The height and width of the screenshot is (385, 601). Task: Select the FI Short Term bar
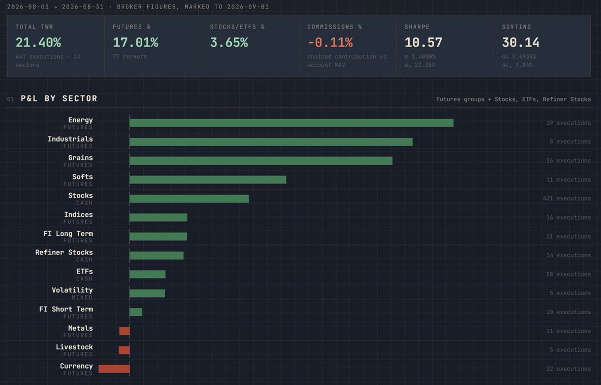(136, 312)
